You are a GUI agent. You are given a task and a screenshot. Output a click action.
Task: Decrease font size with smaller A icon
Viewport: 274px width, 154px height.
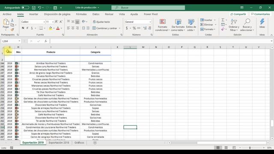[61, 22]
